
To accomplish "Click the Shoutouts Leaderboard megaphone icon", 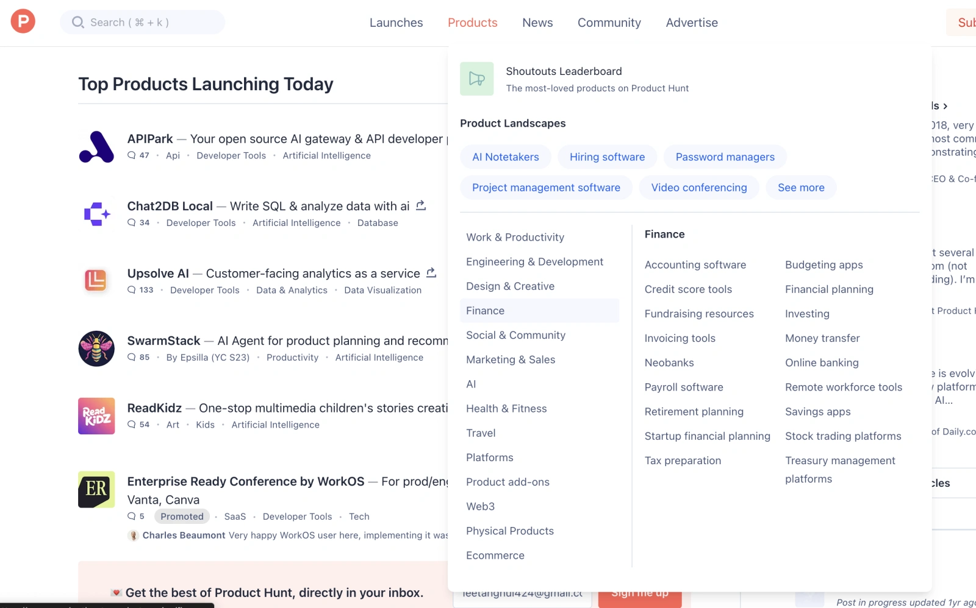I will [x=476, y=79].
